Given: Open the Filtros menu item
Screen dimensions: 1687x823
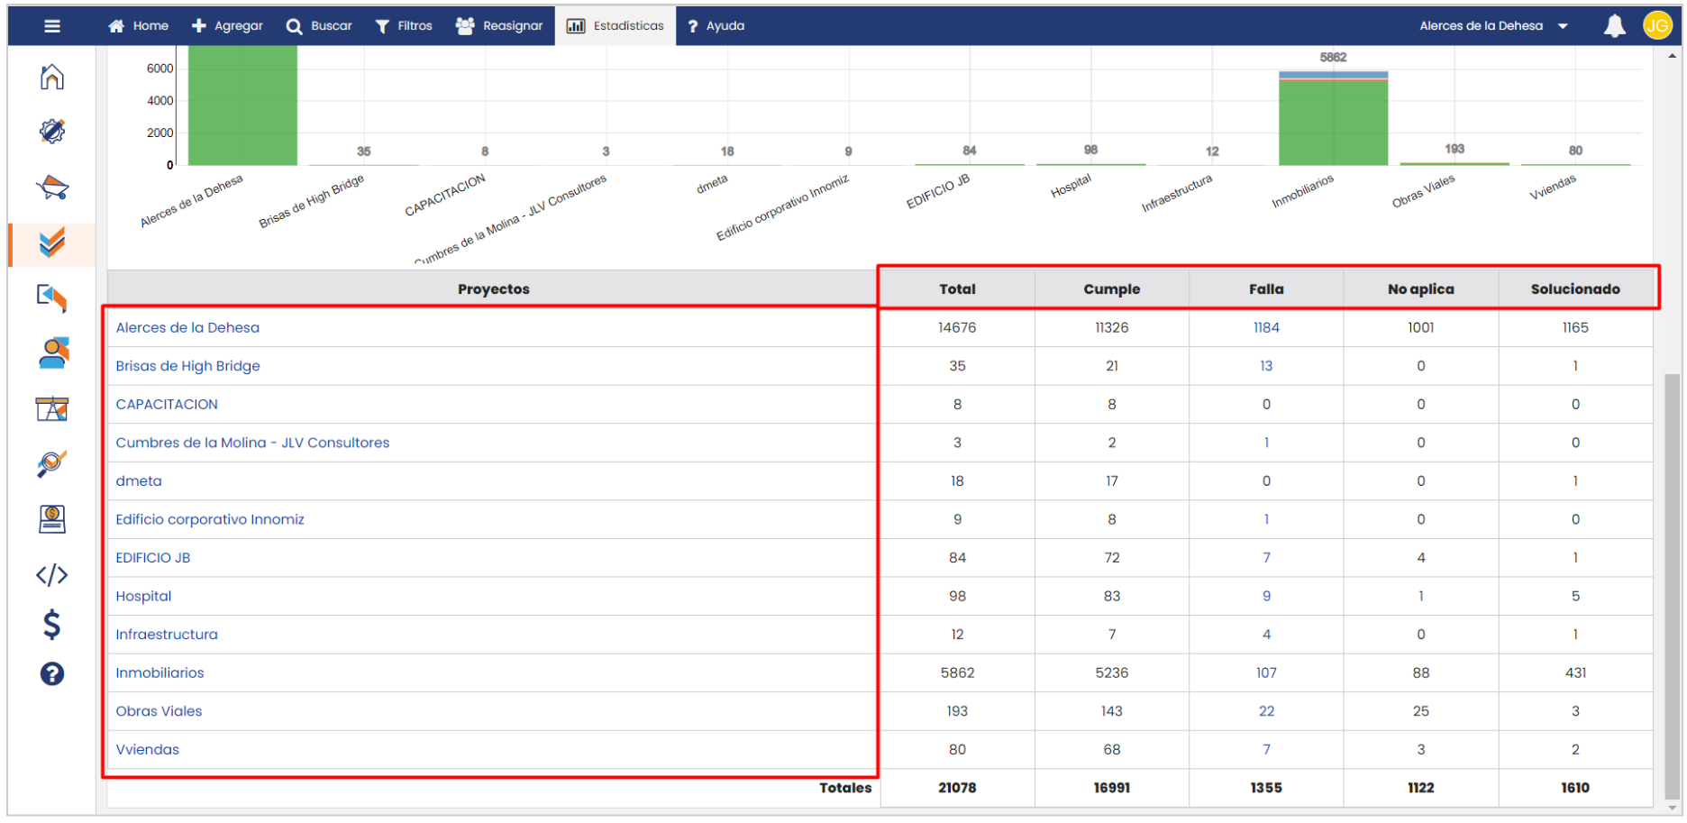Looking at the screenshot, I should coord(404,26).
